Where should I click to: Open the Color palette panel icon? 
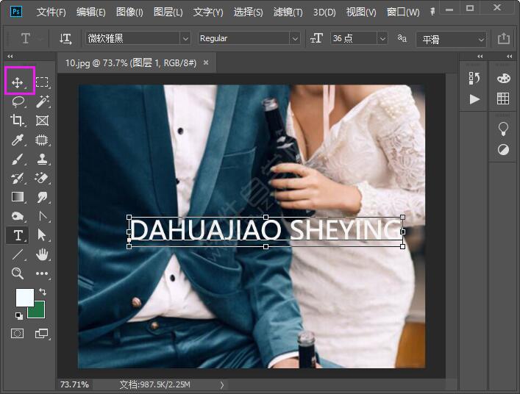pyautogui.click(x=503, y=79)
